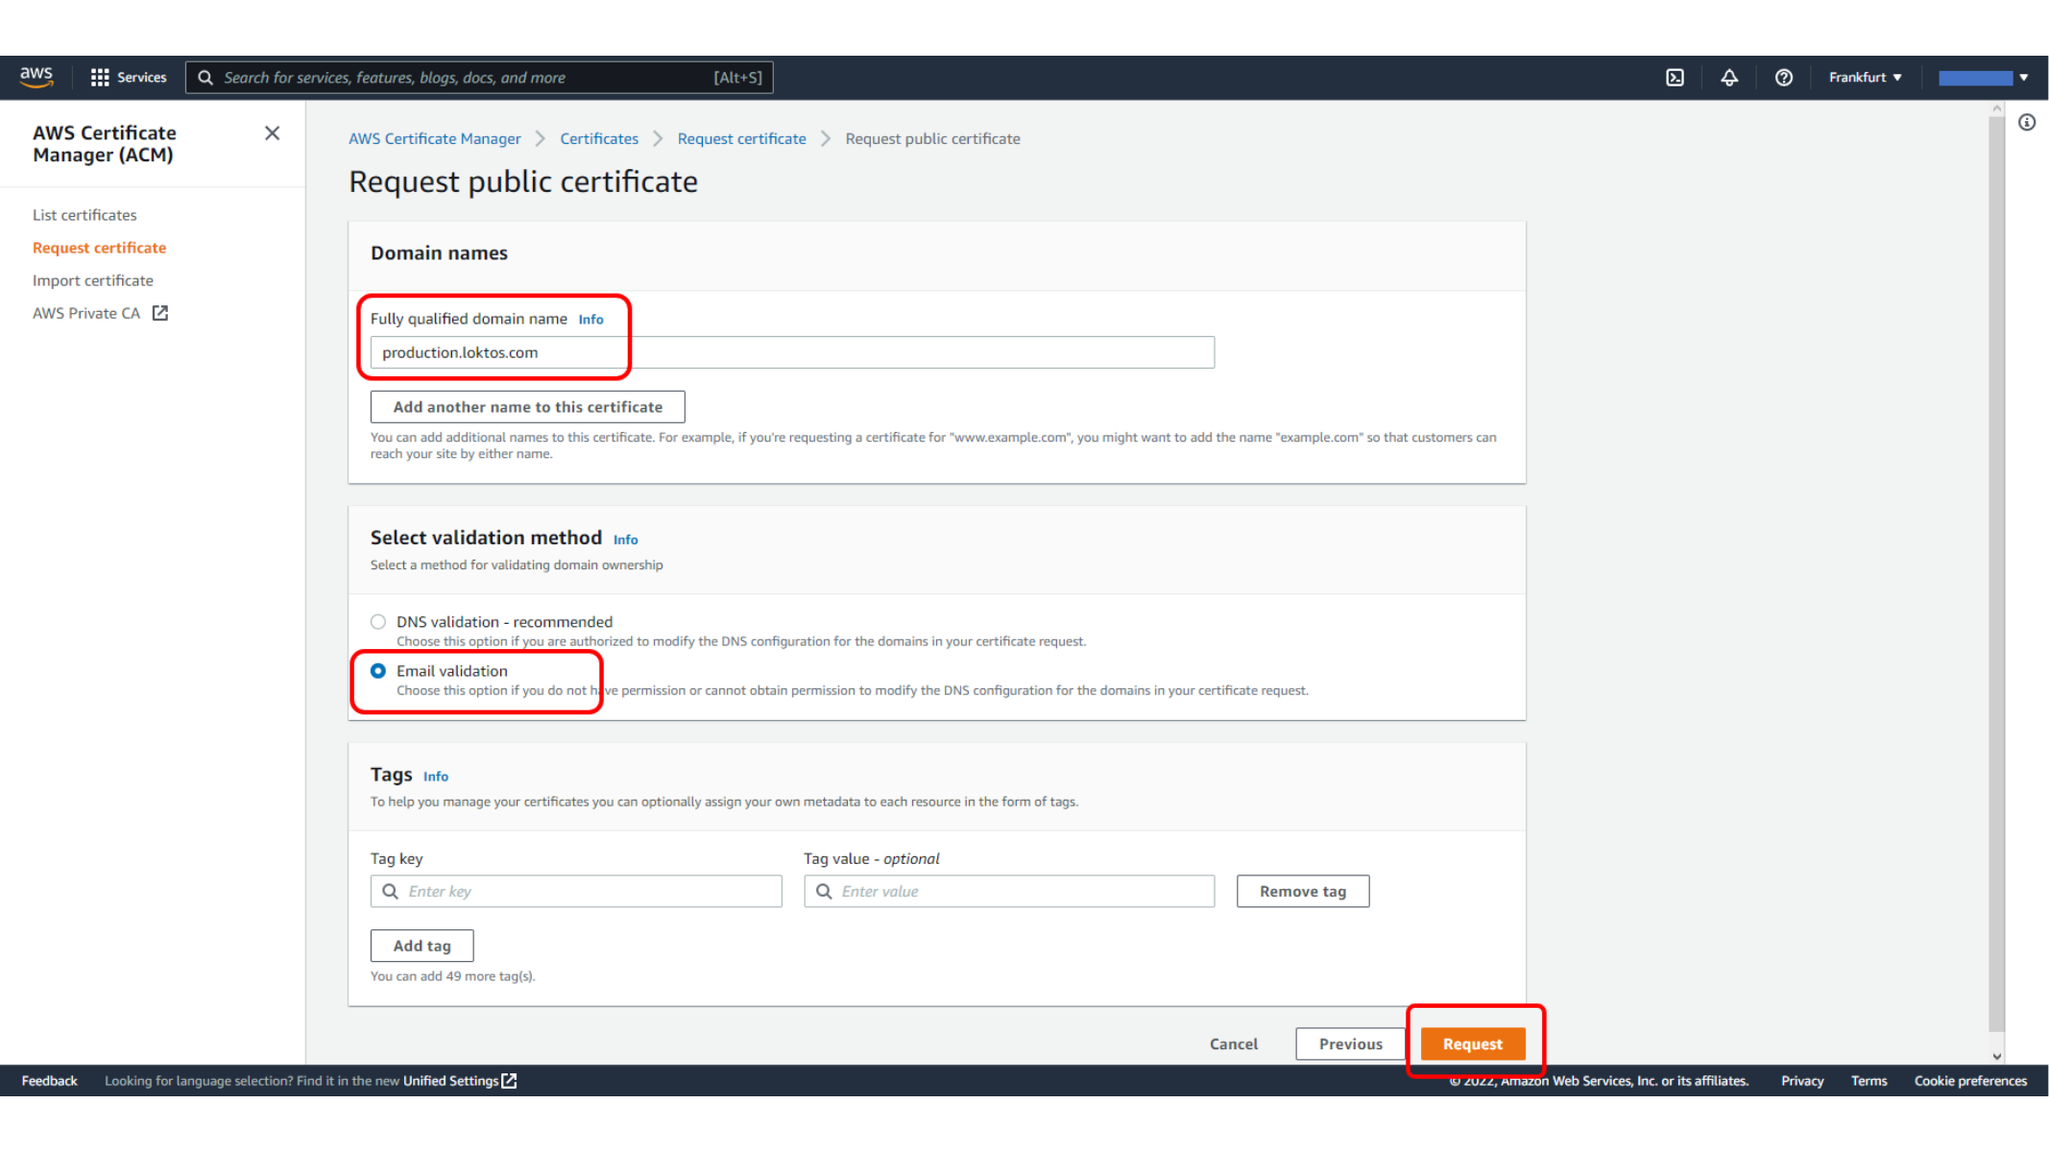Open notifications bell icon
The height and width of the screenshot is (1152, 2049).
pos(1728,78)
